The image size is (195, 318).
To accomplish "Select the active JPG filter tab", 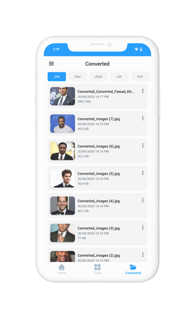I will pyautogui.click(x=57, y=77).
